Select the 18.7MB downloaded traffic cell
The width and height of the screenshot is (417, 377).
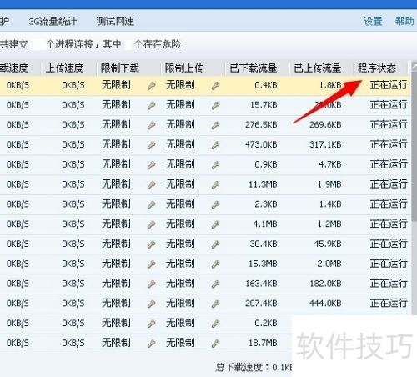pyautogui.click(x=263, y=343)
